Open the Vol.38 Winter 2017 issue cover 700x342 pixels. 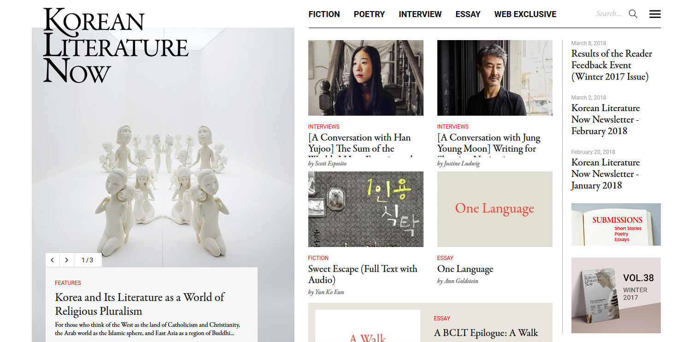point(616,295)
